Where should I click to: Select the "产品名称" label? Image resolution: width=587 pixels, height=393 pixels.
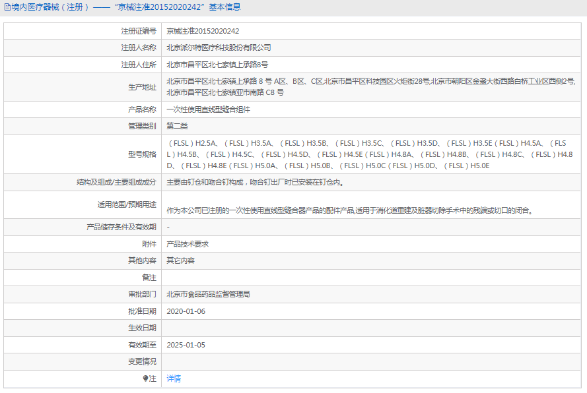tap(142, 109)
